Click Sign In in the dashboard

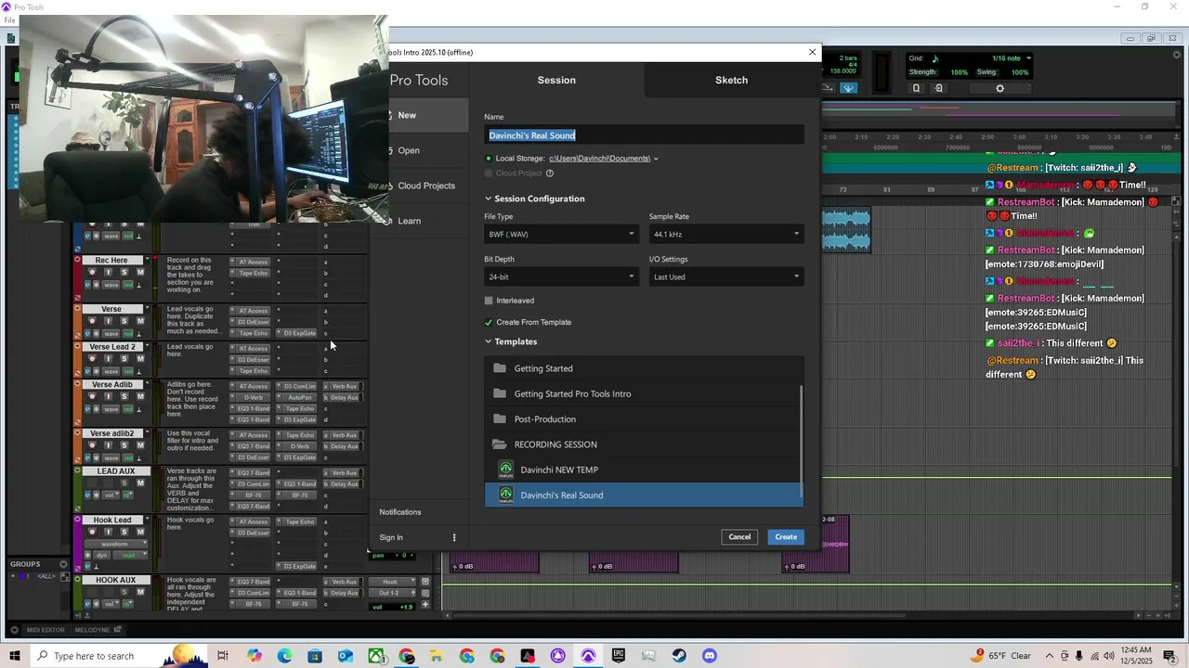pos(391,537)
